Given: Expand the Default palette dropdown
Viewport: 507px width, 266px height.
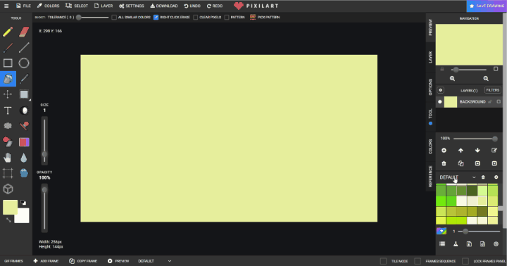Looking at the screenshot, I should [474, 177].
